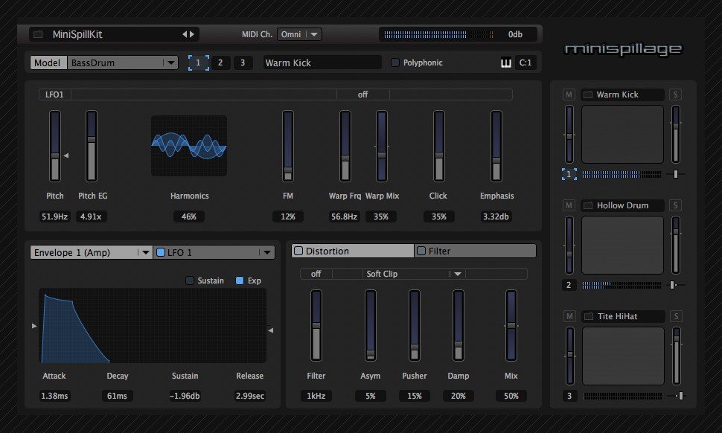Open the folder icon on the Warm Kick channel
Screen dimensions: 722x433
[x=587, y=94]
